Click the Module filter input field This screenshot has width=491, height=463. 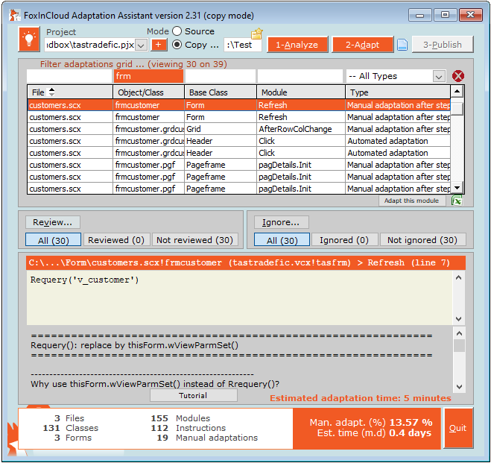click(x=300, y=76)
